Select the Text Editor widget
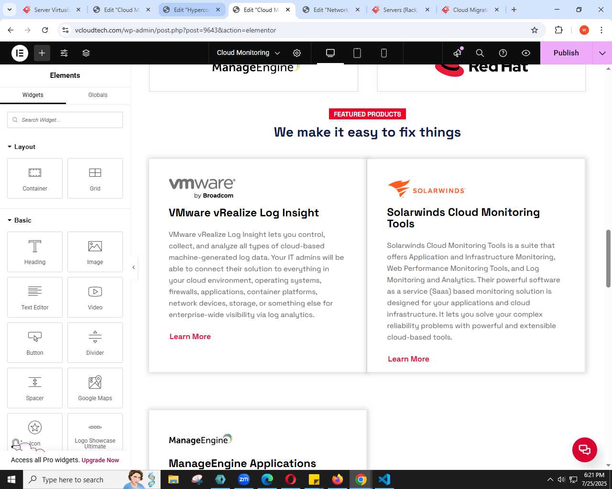612x489 pixels. pos(35,297)
